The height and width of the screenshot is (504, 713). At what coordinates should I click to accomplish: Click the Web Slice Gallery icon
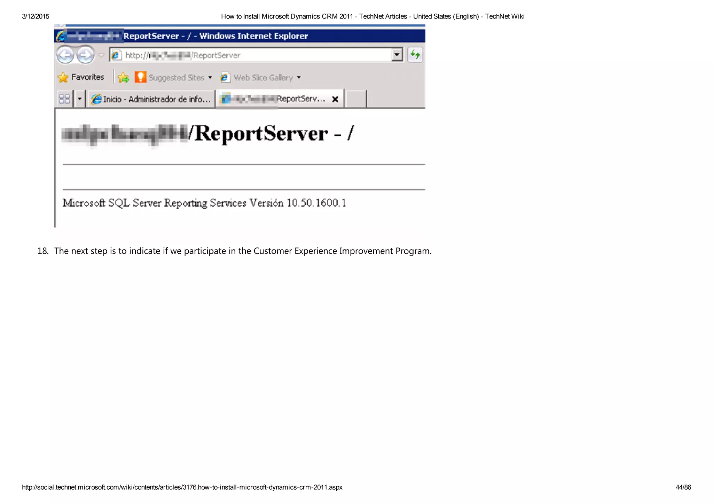[x=225, y=77]
